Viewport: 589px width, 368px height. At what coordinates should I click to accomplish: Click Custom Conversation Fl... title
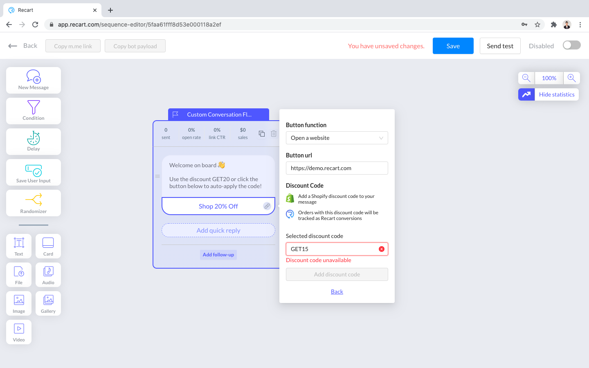[x=219, y=114]
